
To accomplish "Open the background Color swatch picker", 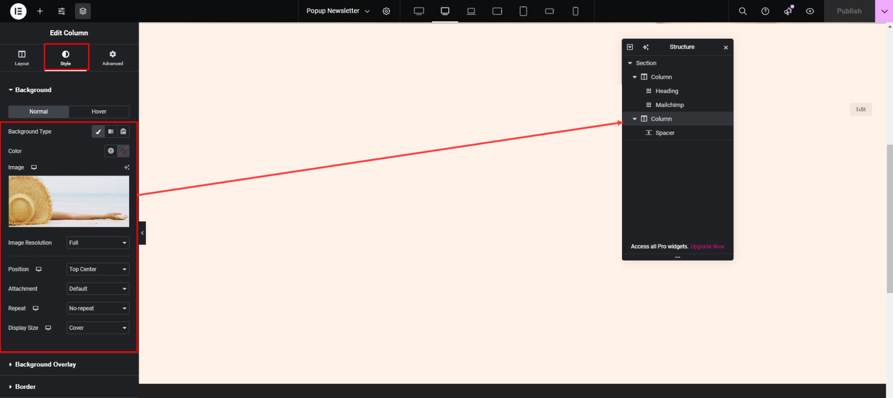I will 123,151.
